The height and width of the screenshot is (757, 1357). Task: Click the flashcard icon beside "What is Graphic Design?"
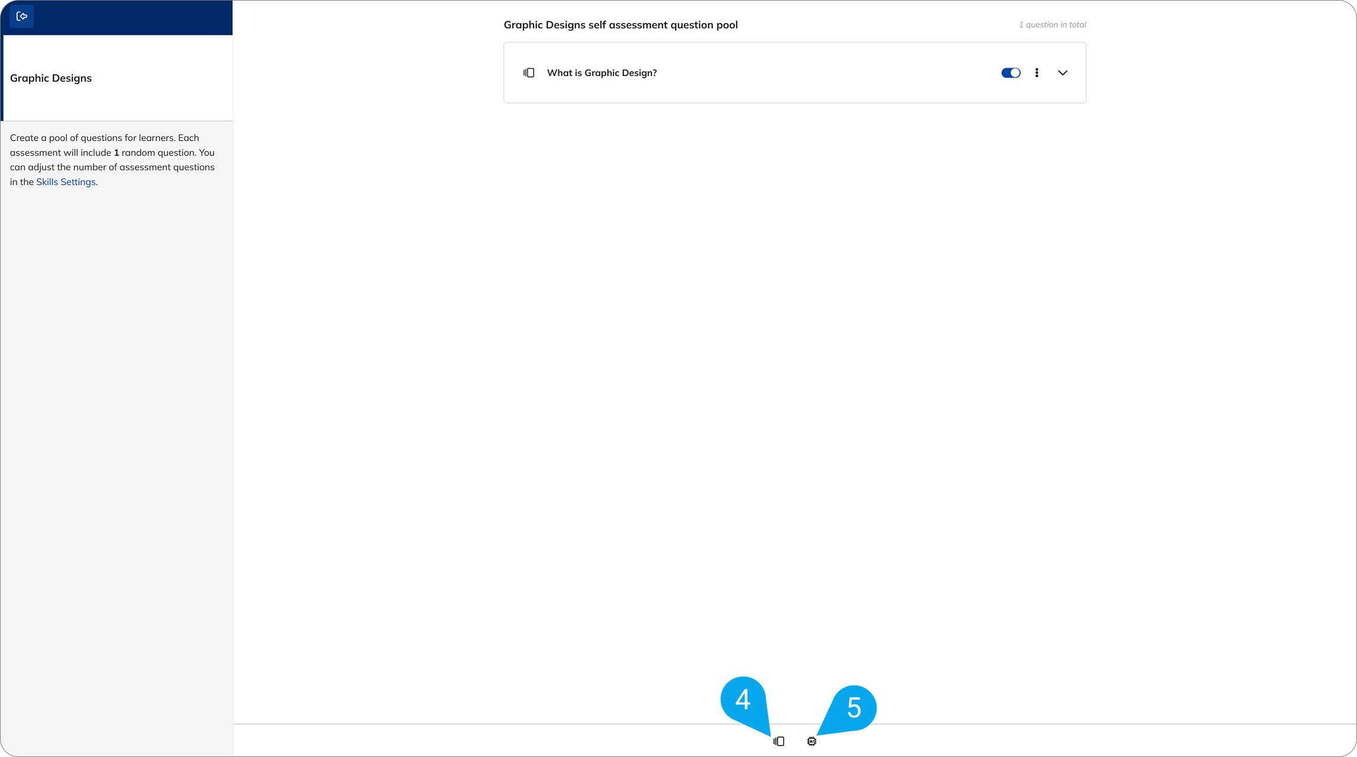point(529,72)
